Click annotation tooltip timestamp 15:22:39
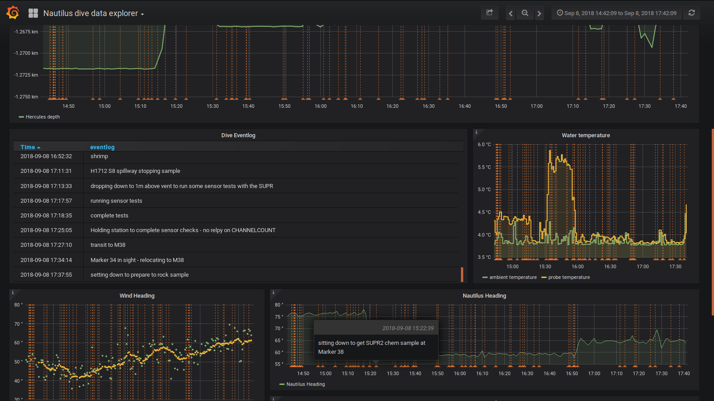The height and width of the screenshot is (401, 714). (x=408, y=328)
